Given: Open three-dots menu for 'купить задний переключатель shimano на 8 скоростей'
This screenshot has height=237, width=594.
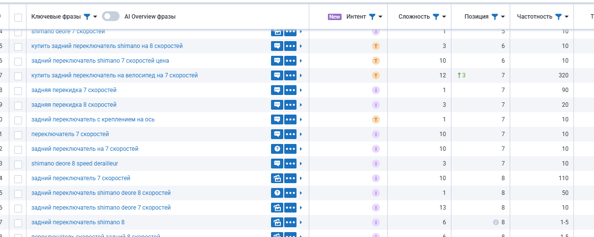Looking at the screenshot, I should point(291,46).
